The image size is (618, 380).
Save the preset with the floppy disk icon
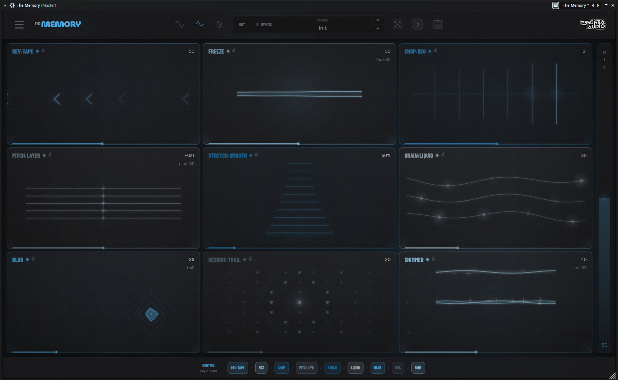coord(437,24)
